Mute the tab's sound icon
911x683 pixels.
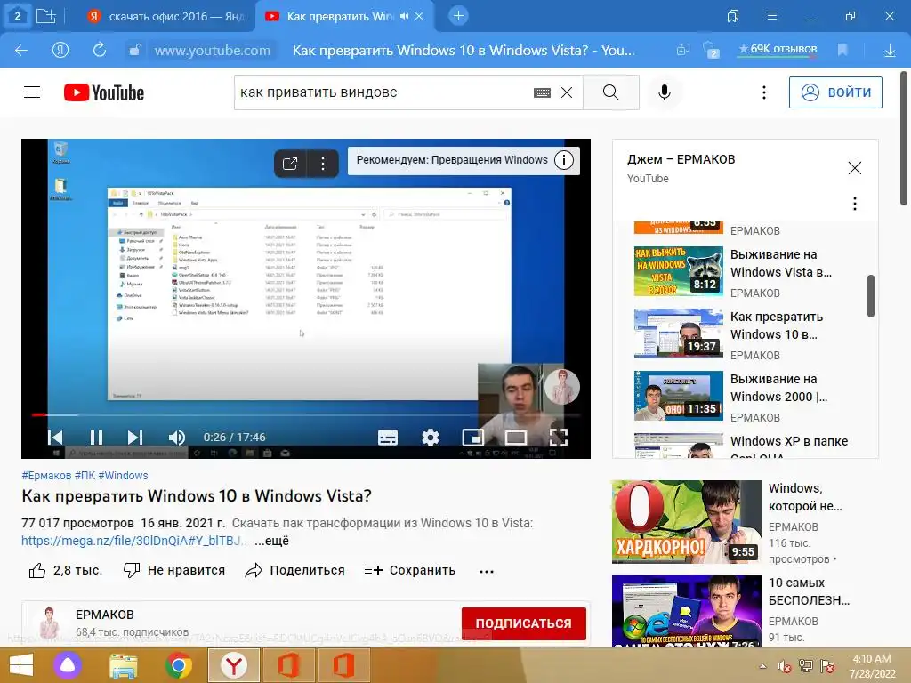[405, 16]
